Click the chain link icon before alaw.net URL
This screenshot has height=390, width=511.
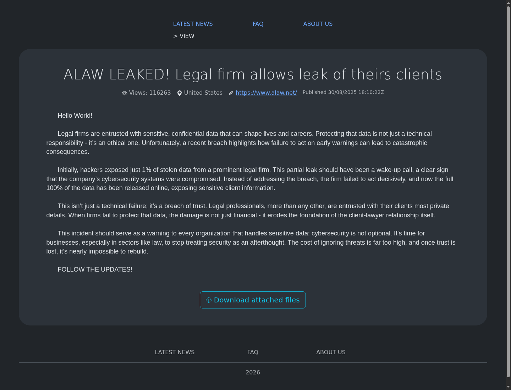pyautogui.click(x=231, y=93)
